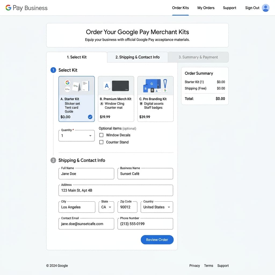Click Shipping (Free) summary line

pos(196,88)
